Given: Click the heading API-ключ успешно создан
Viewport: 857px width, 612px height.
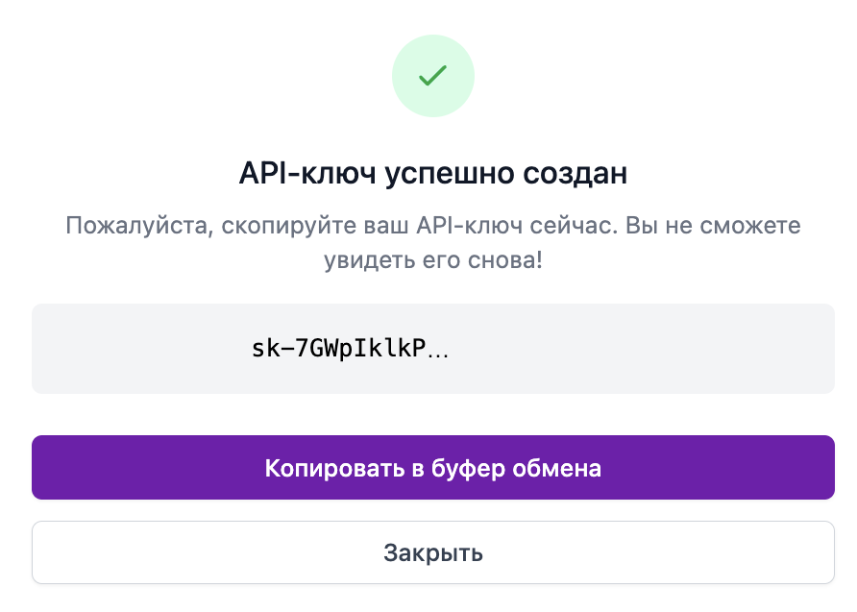Looking at the screenshot, I should (433, 173).
